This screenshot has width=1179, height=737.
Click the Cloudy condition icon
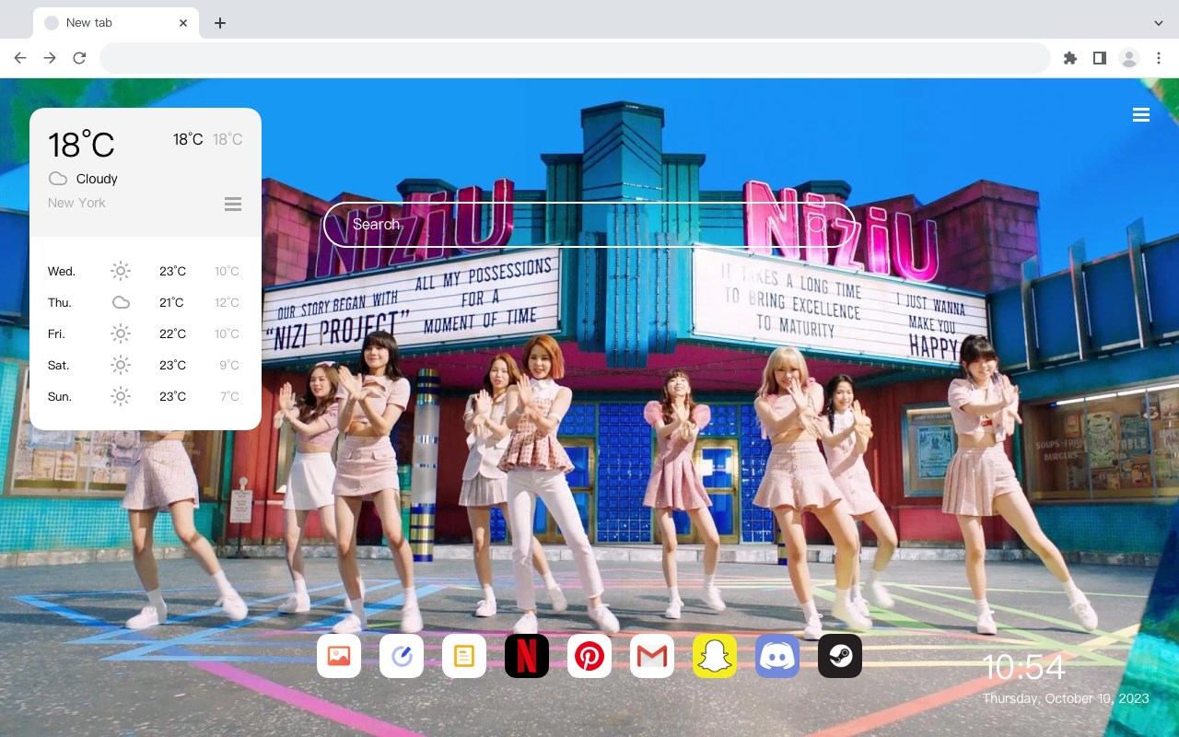pyautogui.click(x=58, y=179)
